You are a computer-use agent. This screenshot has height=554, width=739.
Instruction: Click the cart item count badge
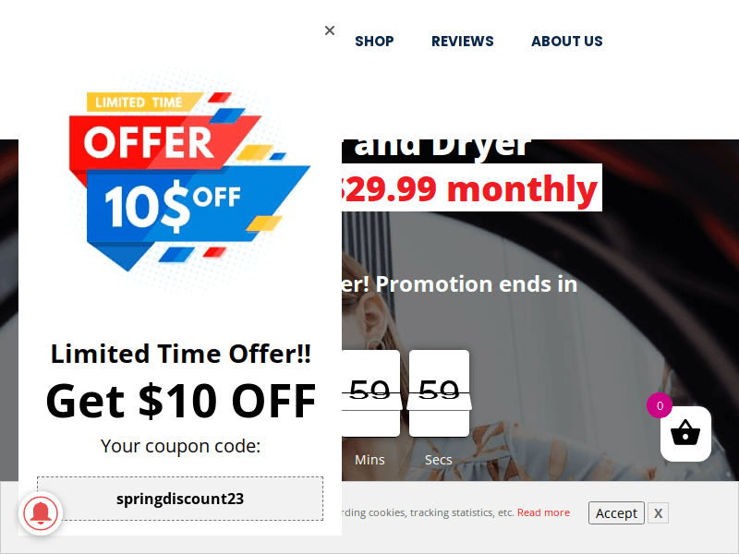(x=660, y=405)
